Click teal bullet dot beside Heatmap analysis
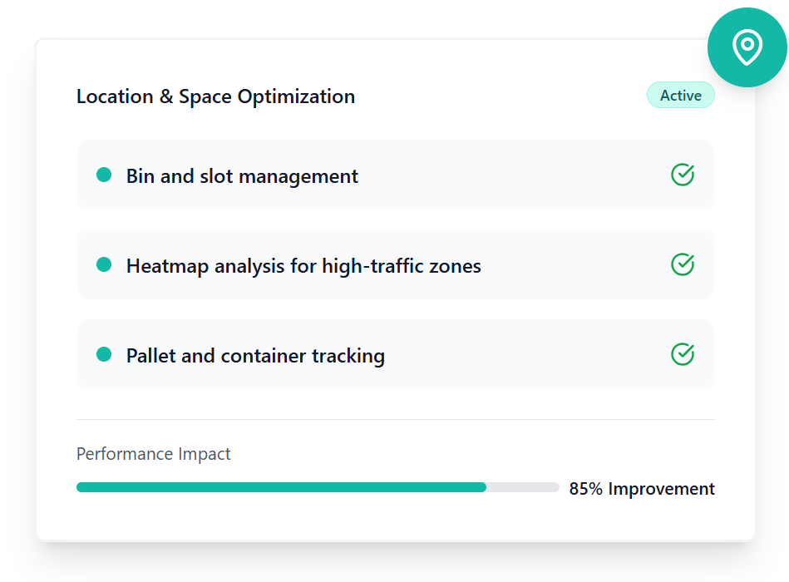 [x=104, y=264]
